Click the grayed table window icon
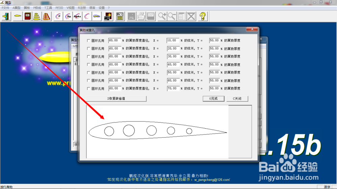The height and width of the screenshot is (189, 337). coord(181,16)
